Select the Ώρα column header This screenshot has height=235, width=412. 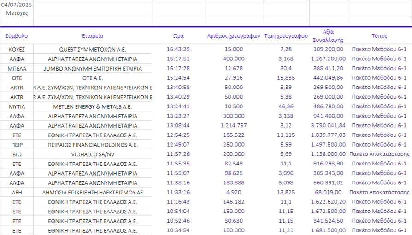(x=178, y=36)
